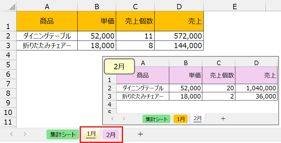Select the 折りたたみチェアー cell in main sheet
Viewport: 281px width, 143px height.
coord(47,45)
